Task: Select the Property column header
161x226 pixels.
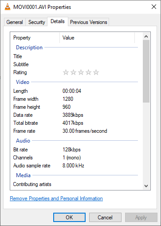Action: click(35, 38)
